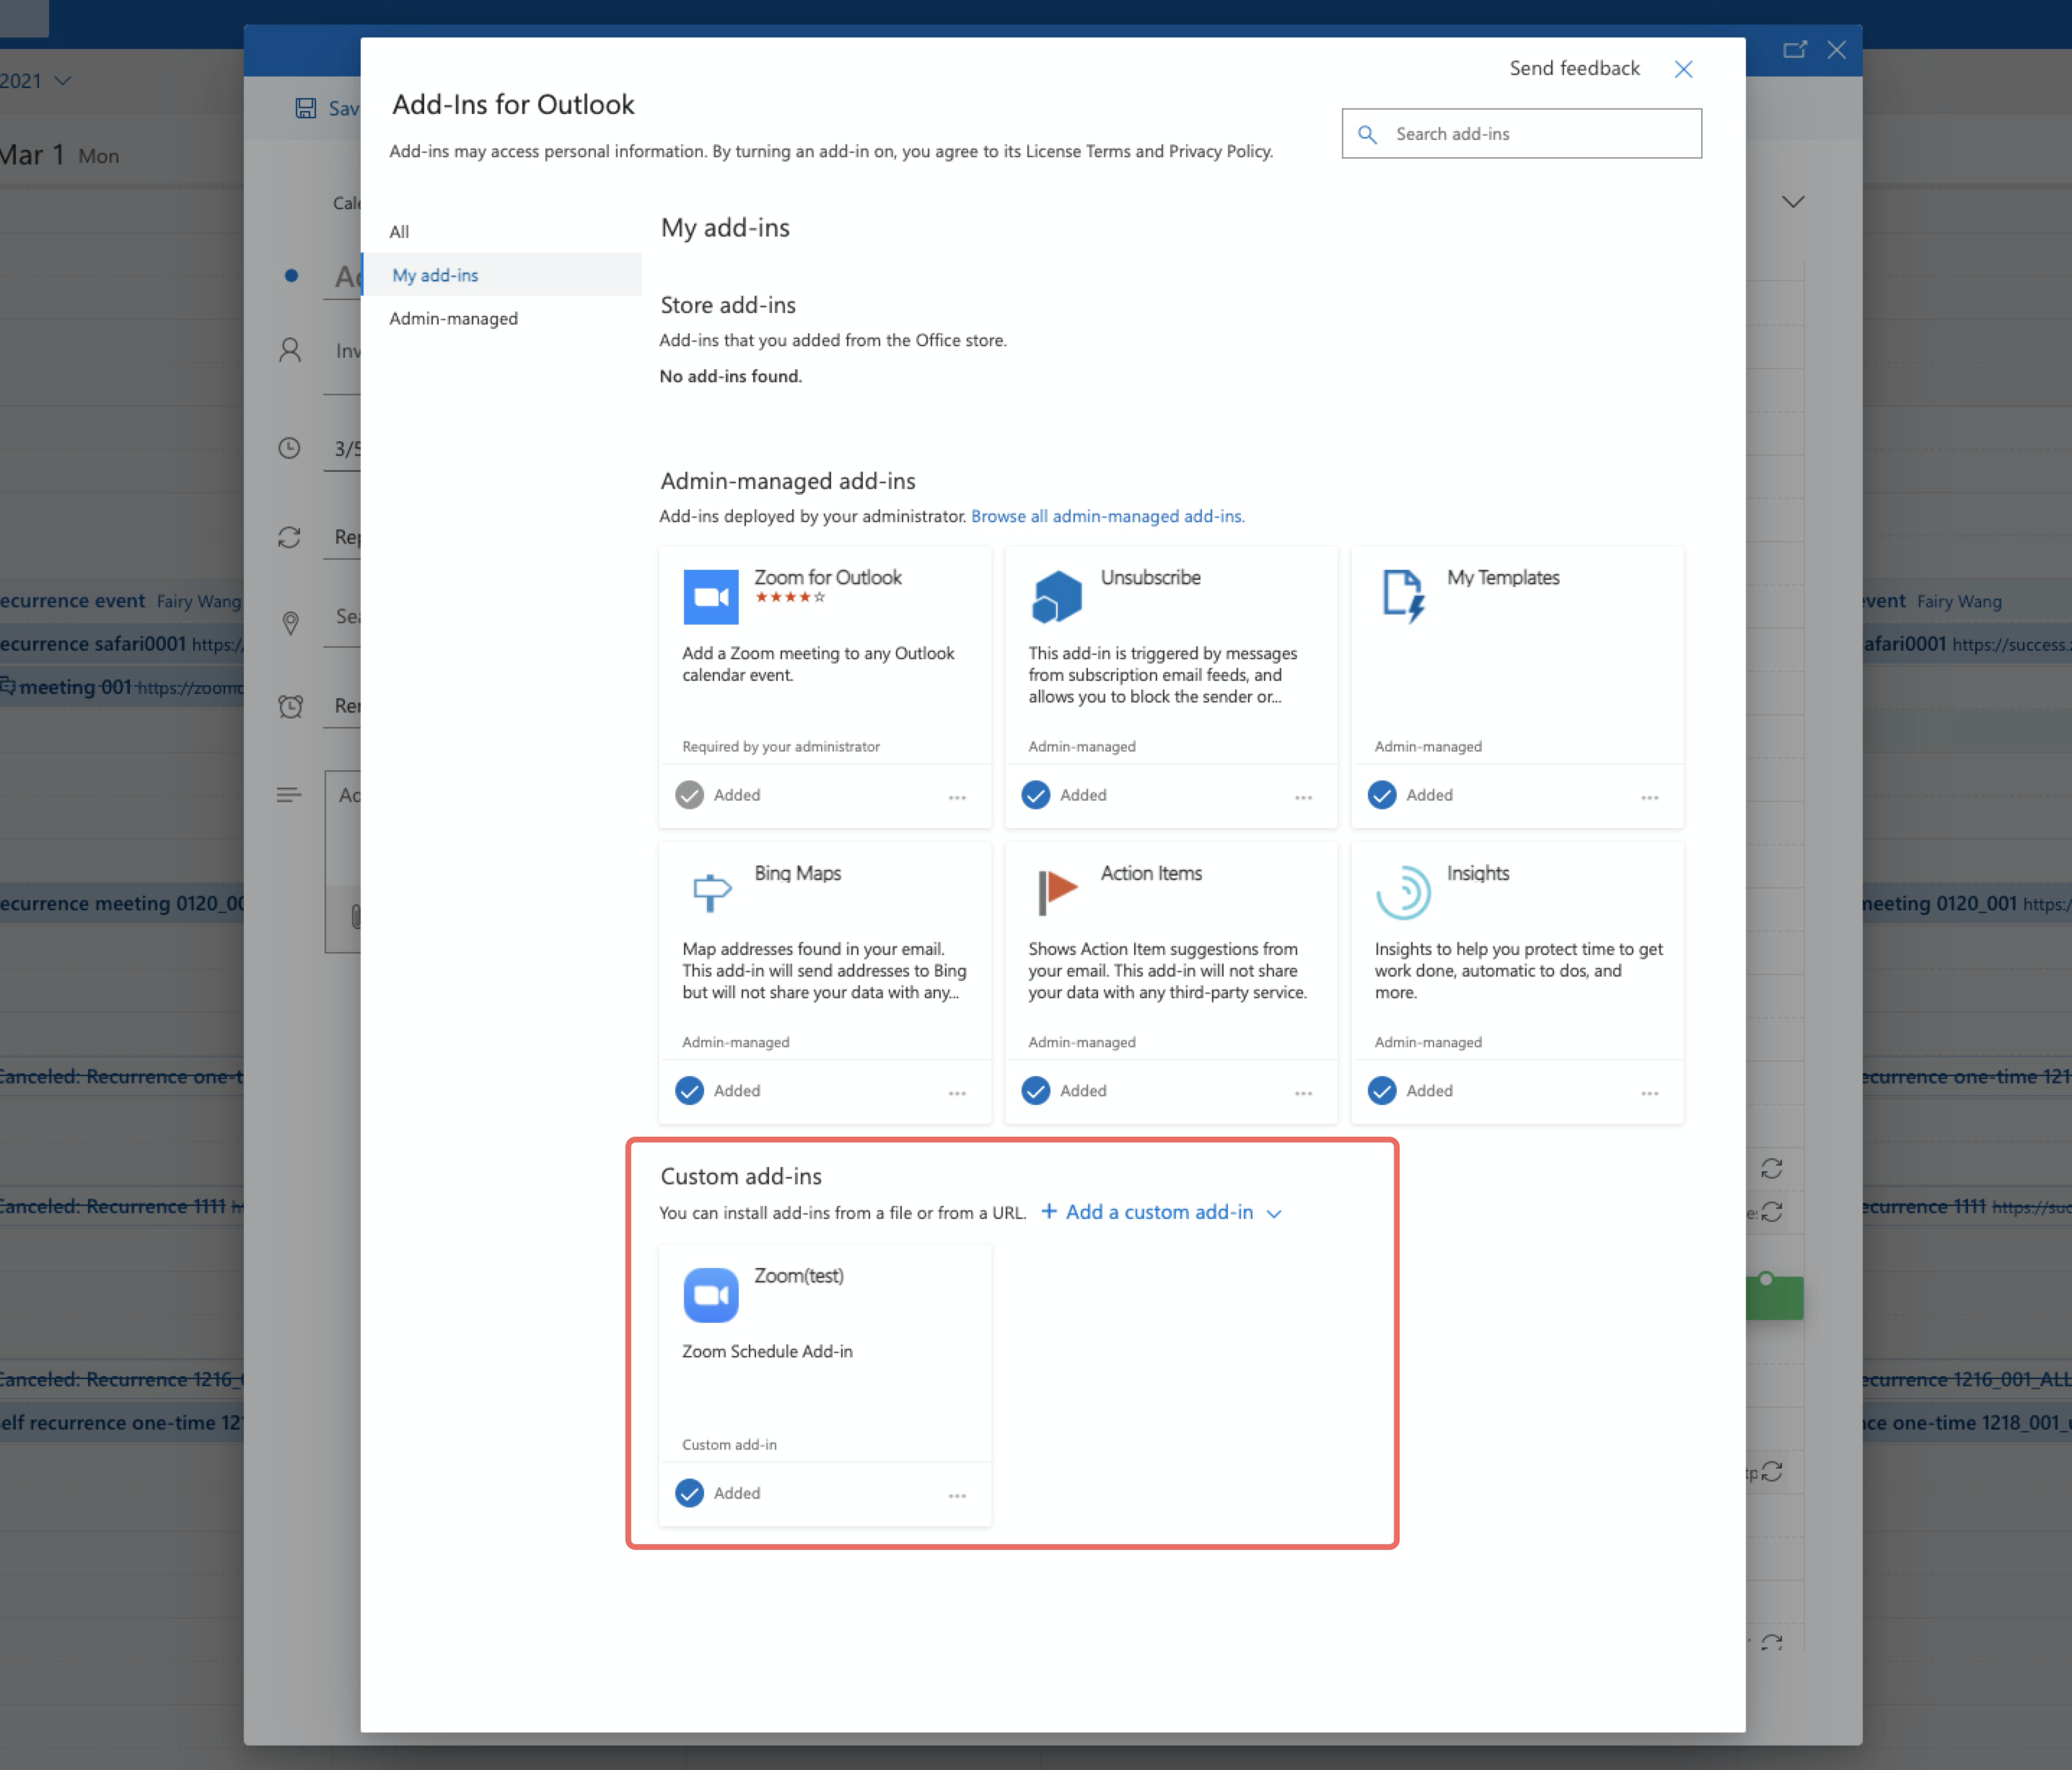
Task: Open the Insights add-in icon
Action: [x=1404, y=891]
